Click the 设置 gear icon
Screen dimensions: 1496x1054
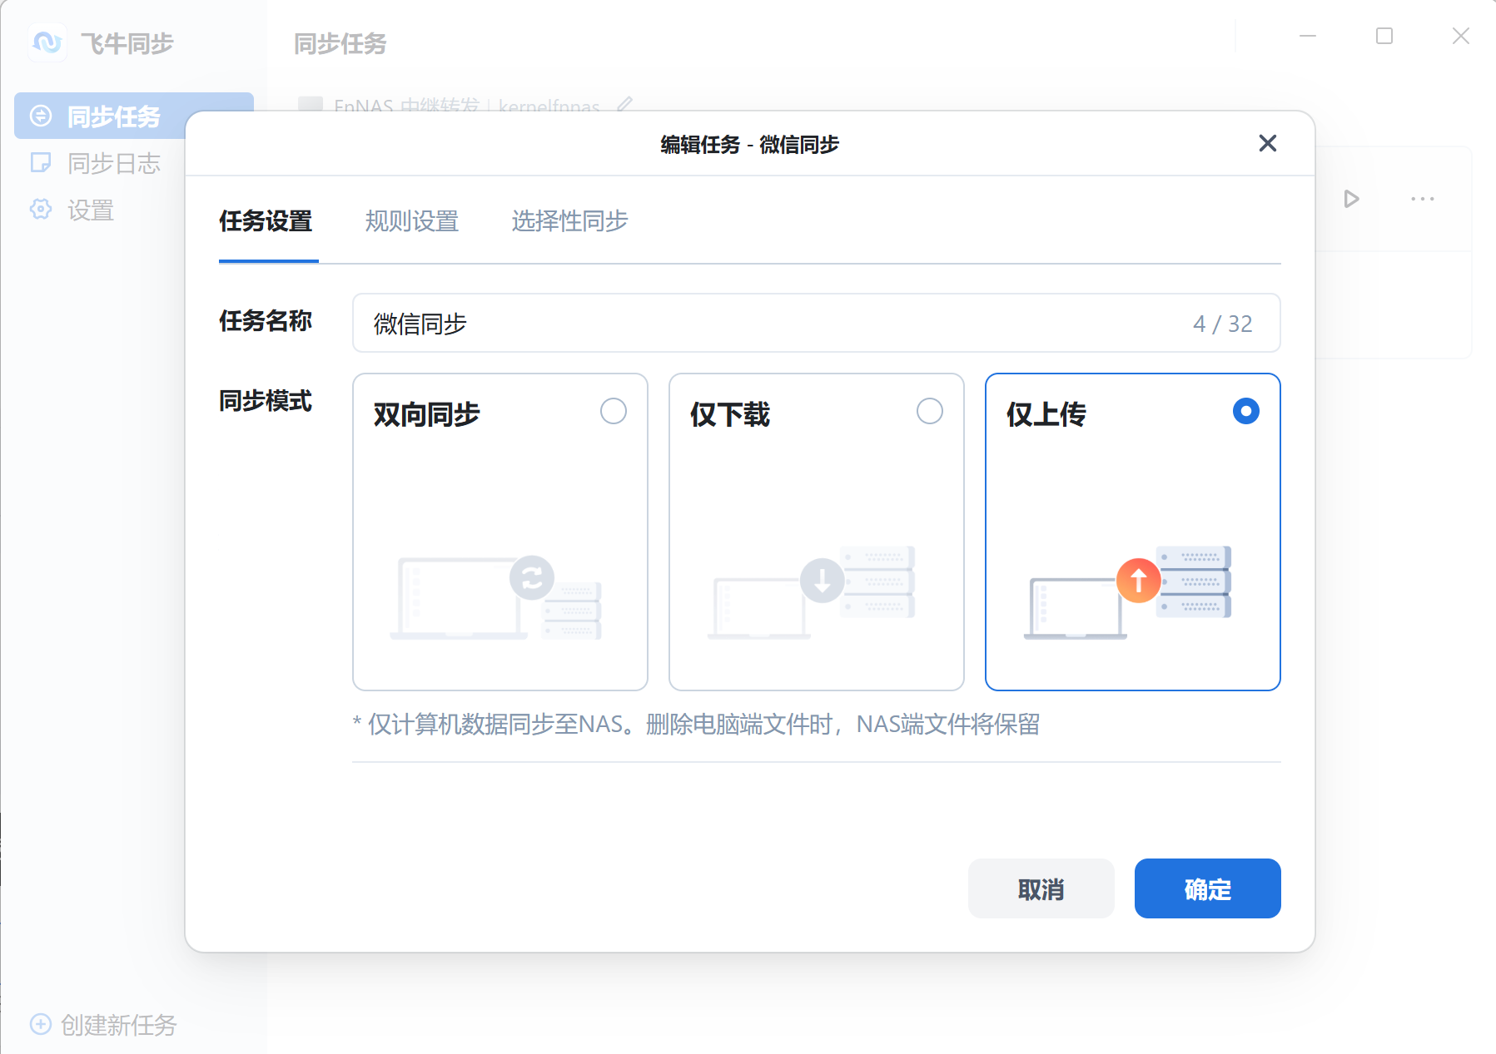41,209
